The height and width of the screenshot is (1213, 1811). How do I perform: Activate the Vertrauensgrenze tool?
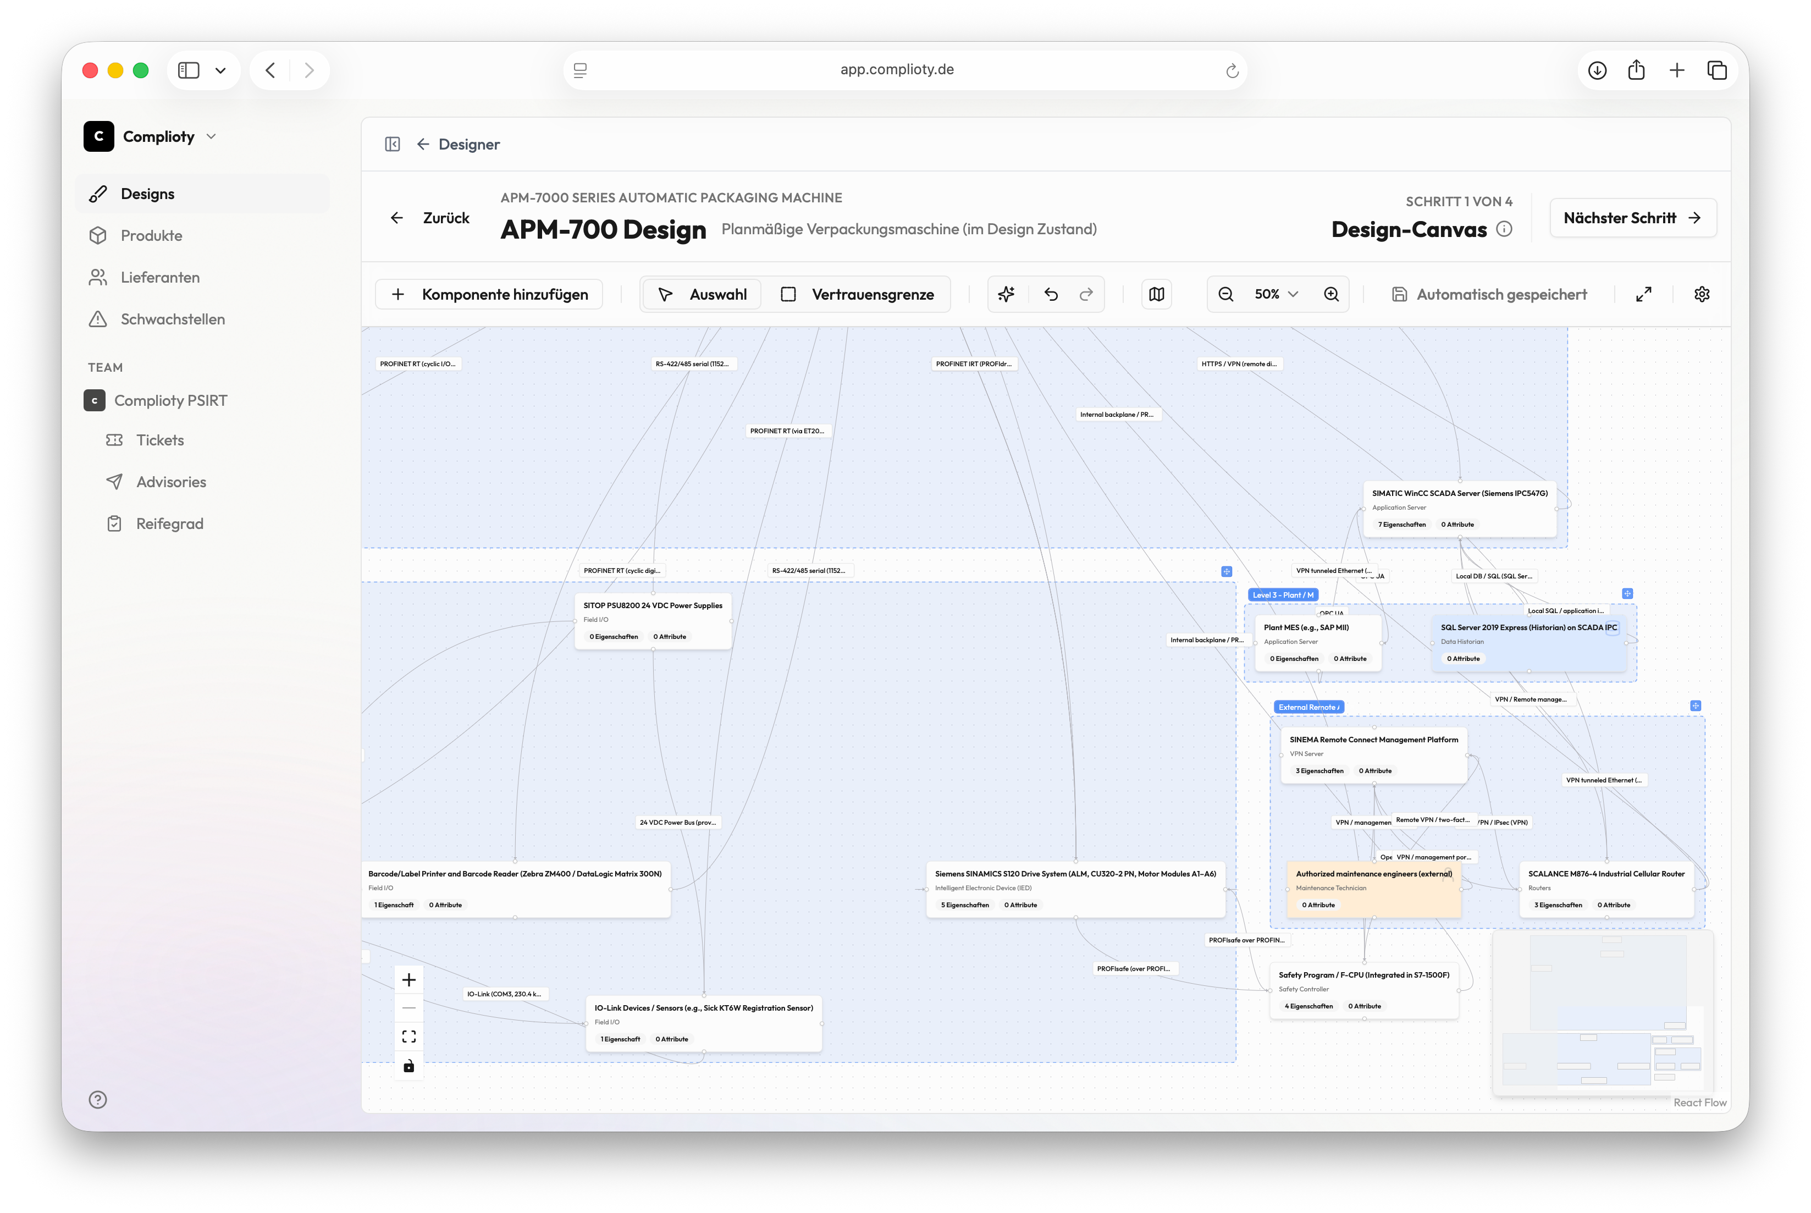pos(857,294)
